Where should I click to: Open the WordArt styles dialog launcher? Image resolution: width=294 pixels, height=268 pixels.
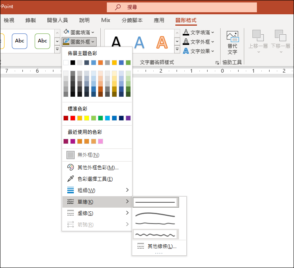(217, 63)
